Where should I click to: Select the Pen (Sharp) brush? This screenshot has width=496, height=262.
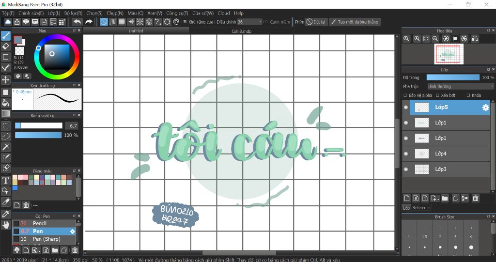(x=44, y=239)
